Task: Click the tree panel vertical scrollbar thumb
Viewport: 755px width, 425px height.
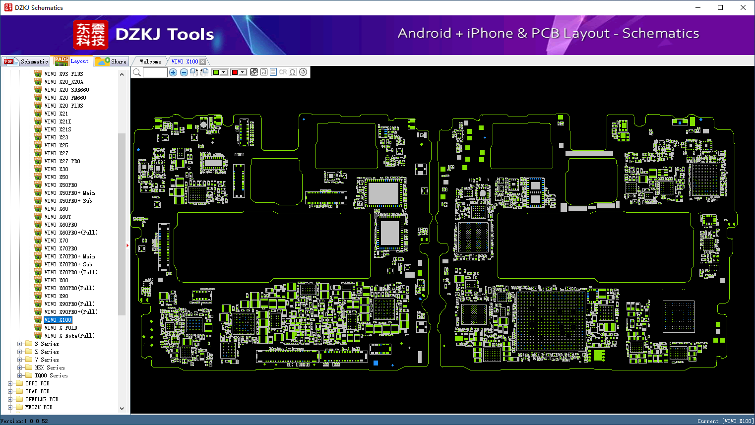Action: click(x=122, y=224)
